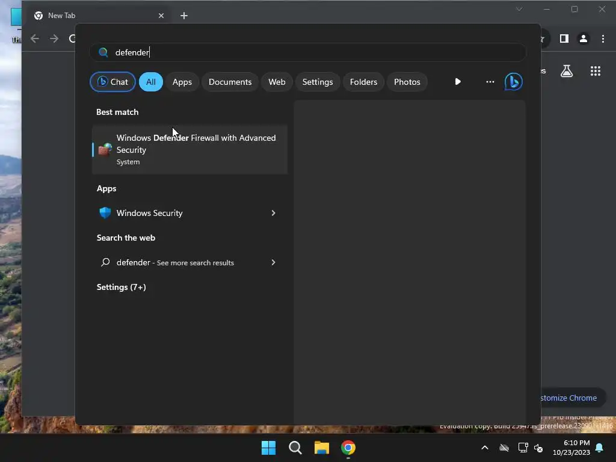Expand the Settings (7+) results section
Screen dimensions: 616x462
point(122,287)
